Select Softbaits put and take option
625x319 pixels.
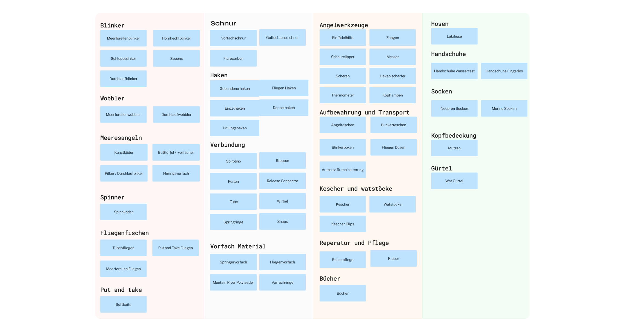tap(123, 304)
